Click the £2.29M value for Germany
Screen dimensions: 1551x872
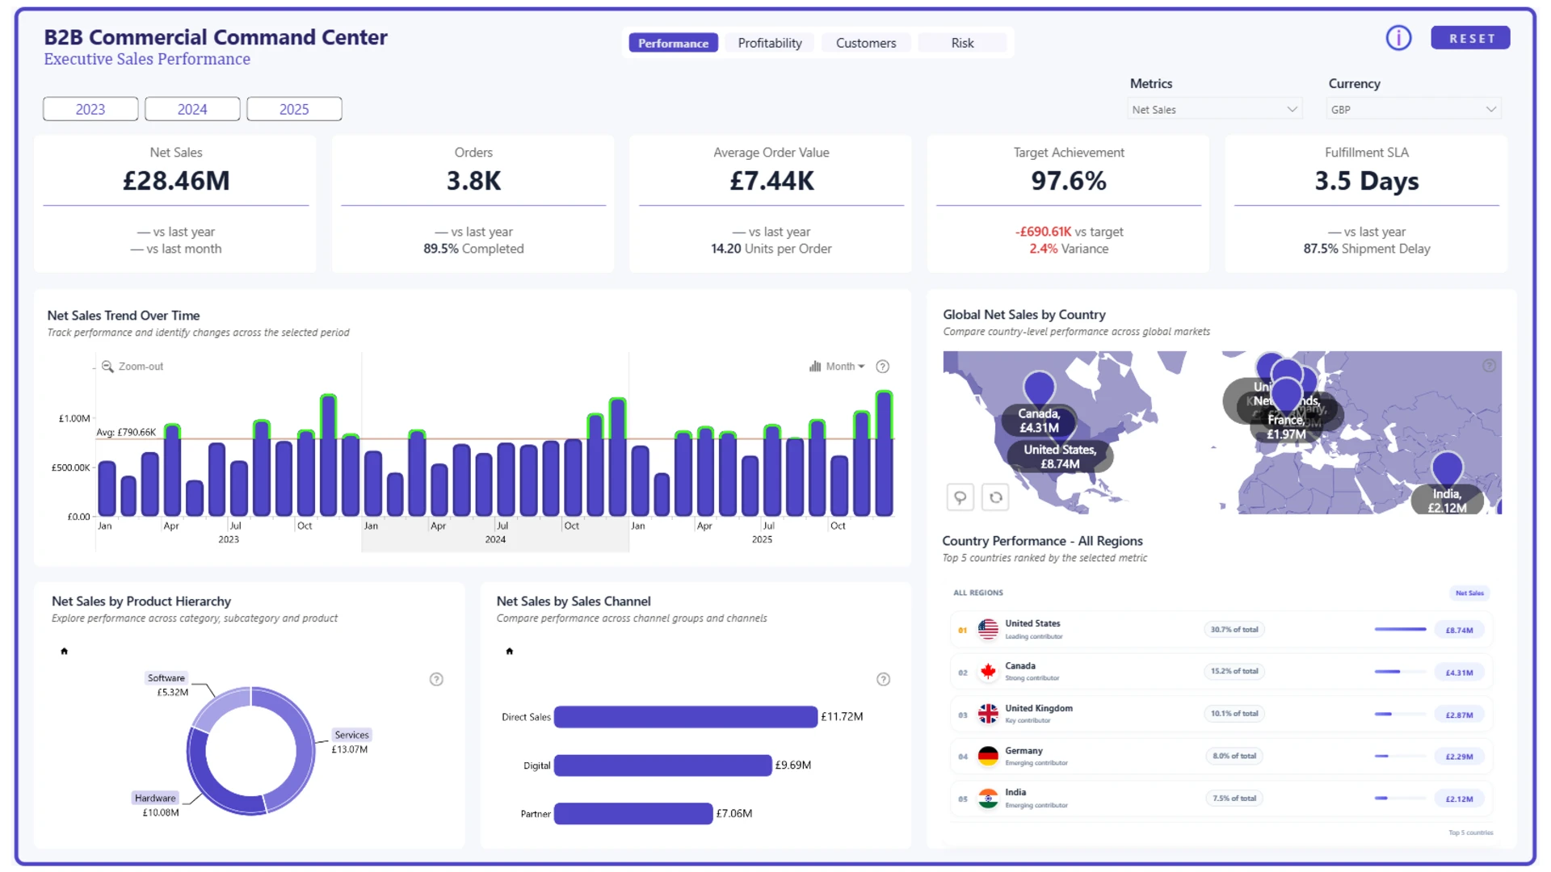(x=1459, y=757)
